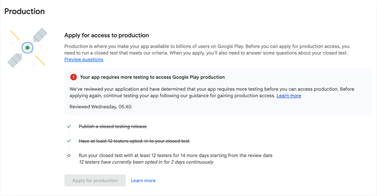
Task: Open the Preview questions link
Action: (x=84, y=59)
